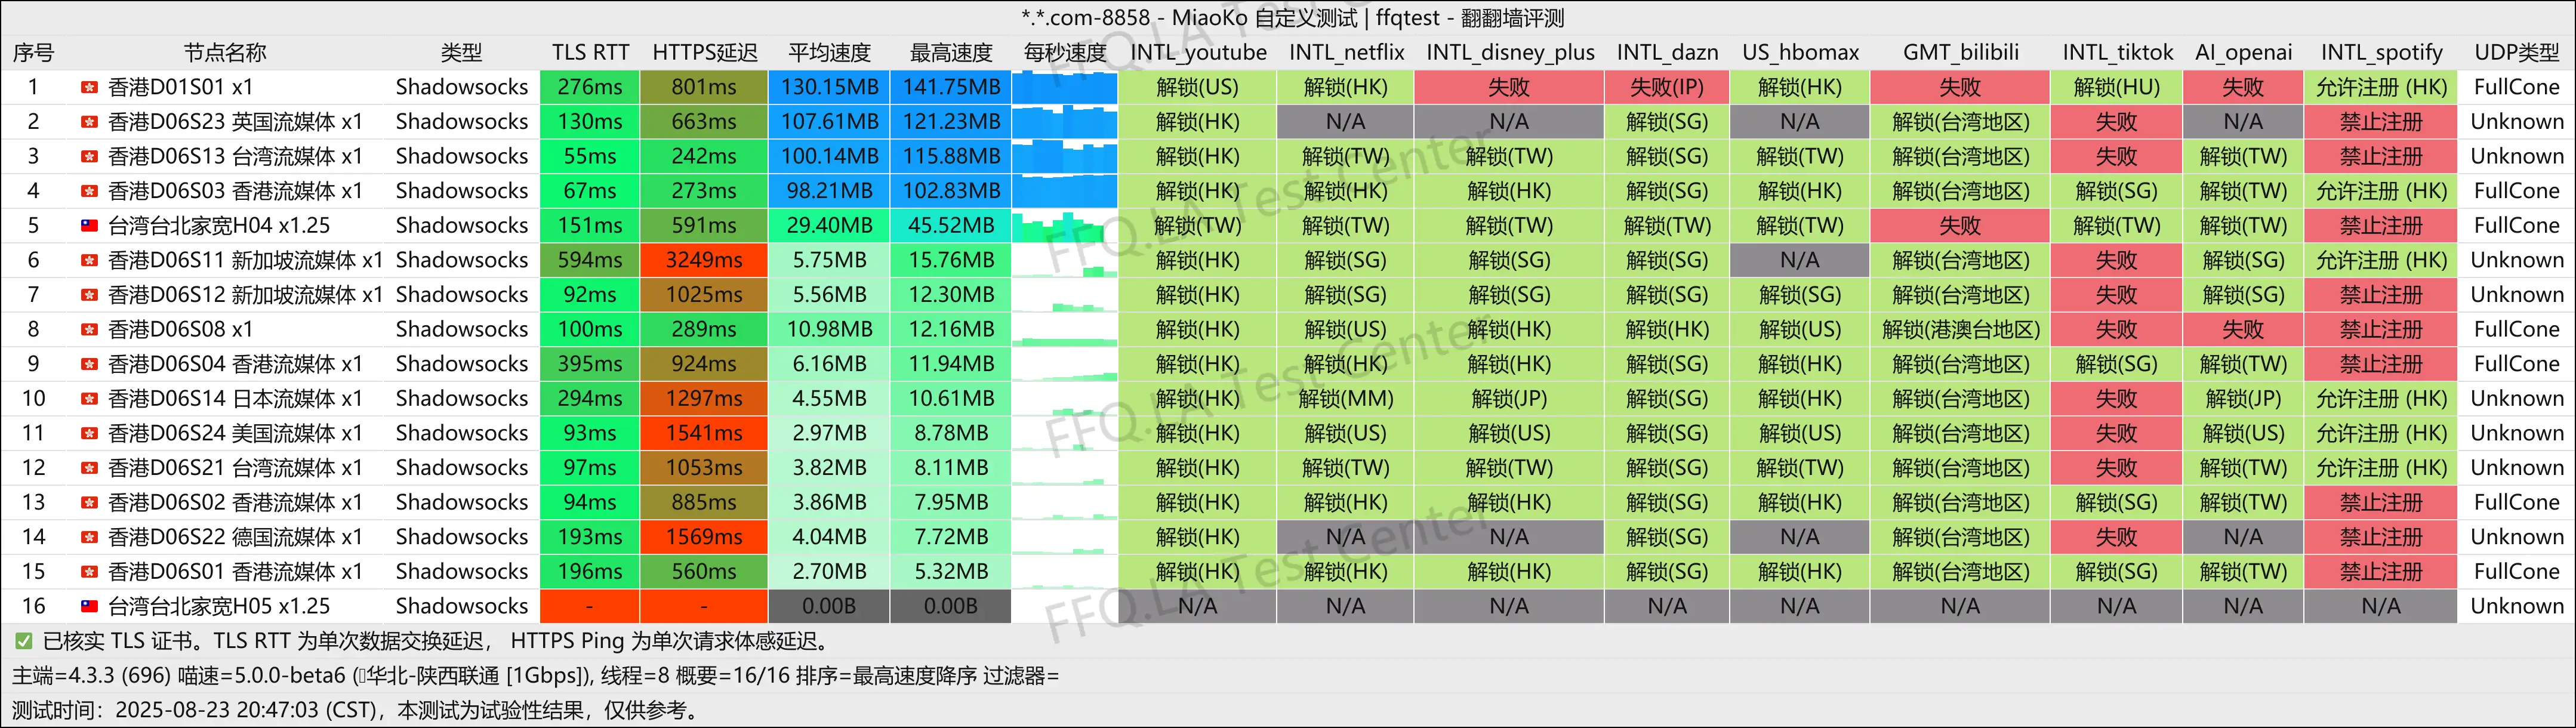
Task: Click the INTL_disney_plus column header
Action: [1510, 53]
